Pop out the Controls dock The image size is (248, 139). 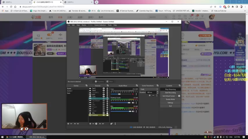pos(179,86)
